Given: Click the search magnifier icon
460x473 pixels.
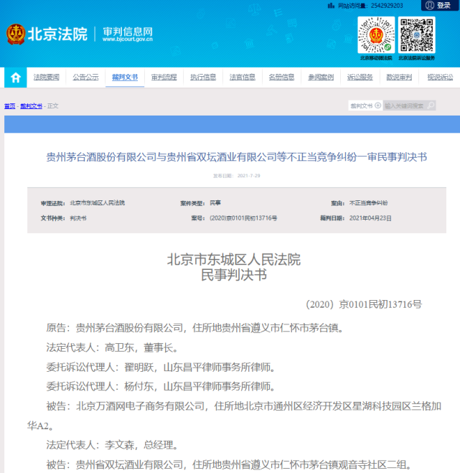Looking at the screenshot, I should tap(431, 106).
